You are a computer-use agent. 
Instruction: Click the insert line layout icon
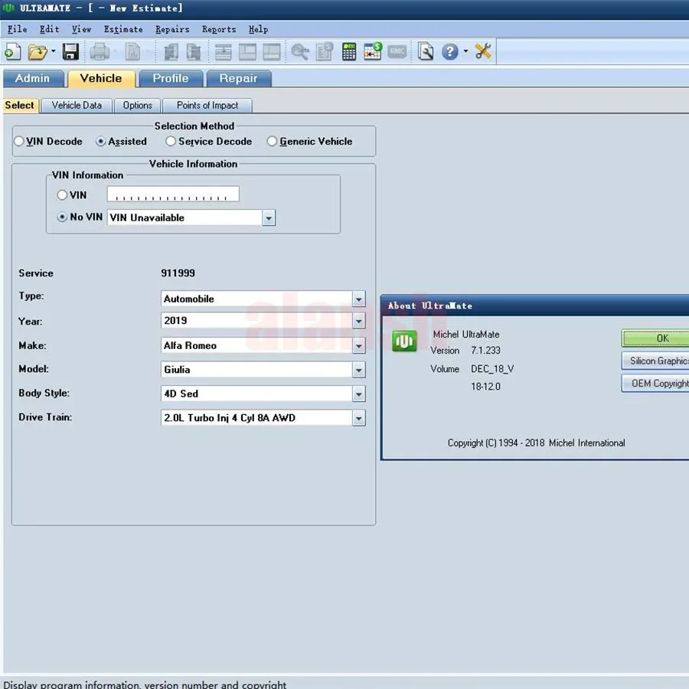(x=224, y=51)
